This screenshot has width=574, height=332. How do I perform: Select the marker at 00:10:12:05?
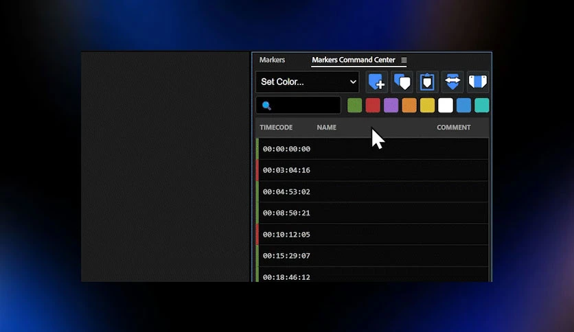click(x=372, y=235)
